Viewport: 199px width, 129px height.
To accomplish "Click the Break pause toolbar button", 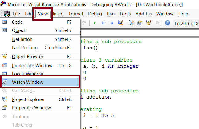I will coord(103,23).
